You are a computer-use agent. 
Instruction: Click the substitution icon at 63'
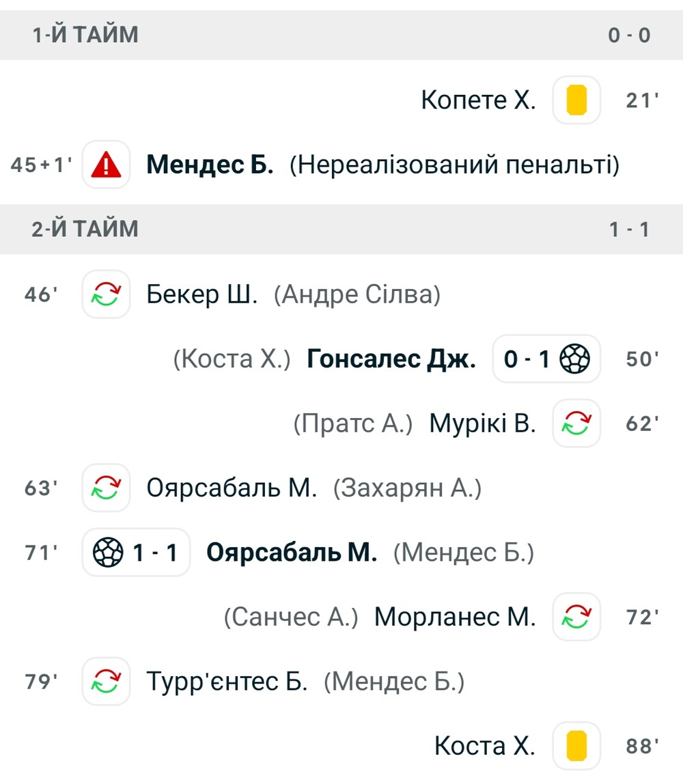[x=107, y=488]
